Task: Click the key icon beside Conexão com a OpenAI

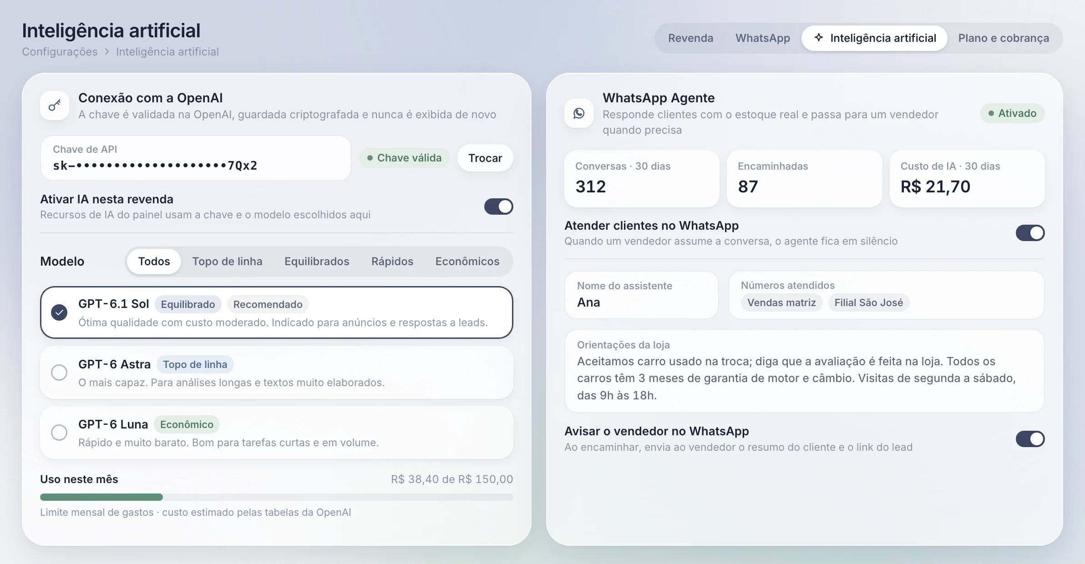Action: (x=55, y=106)
